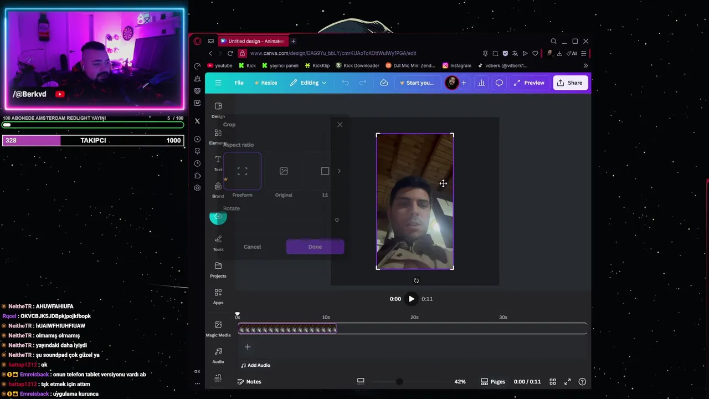Screen dimensions: 709x399
Task: Expand the Editing mode dropdown
Action: coord(309,83)
